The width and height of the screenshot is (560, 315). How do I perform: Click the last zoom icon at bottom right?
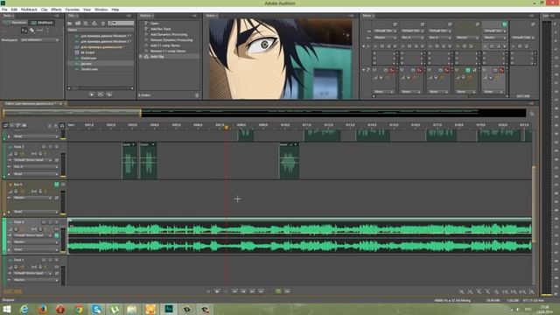pyautogui.click(x=531, y=291)
